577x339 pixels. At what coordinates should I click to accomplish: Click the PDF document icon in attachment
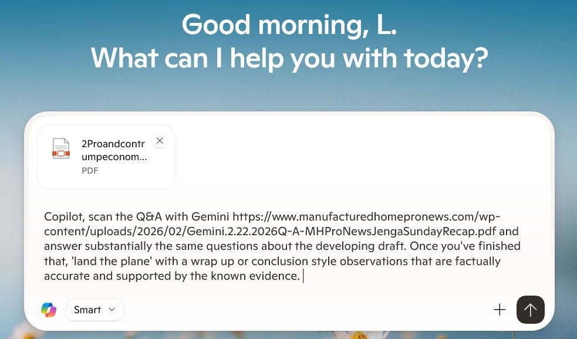point(60,148)
